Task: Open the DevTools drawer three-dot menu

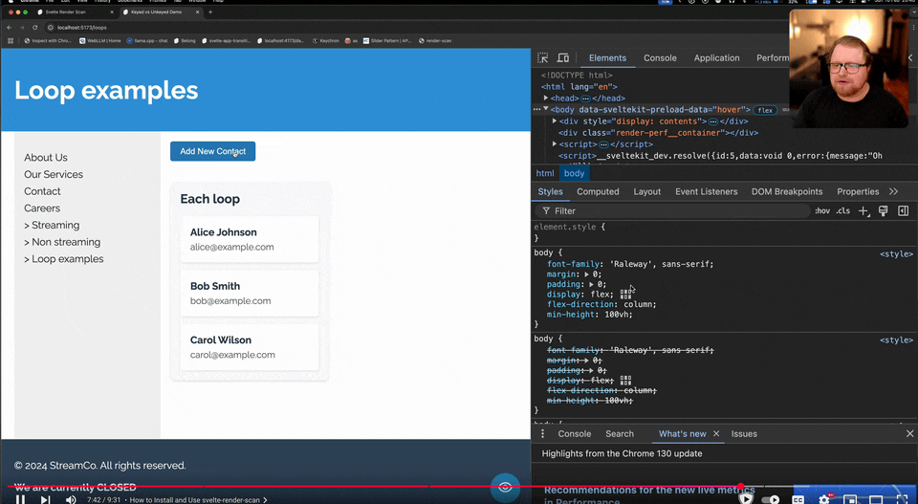Action: coord(543,434)
